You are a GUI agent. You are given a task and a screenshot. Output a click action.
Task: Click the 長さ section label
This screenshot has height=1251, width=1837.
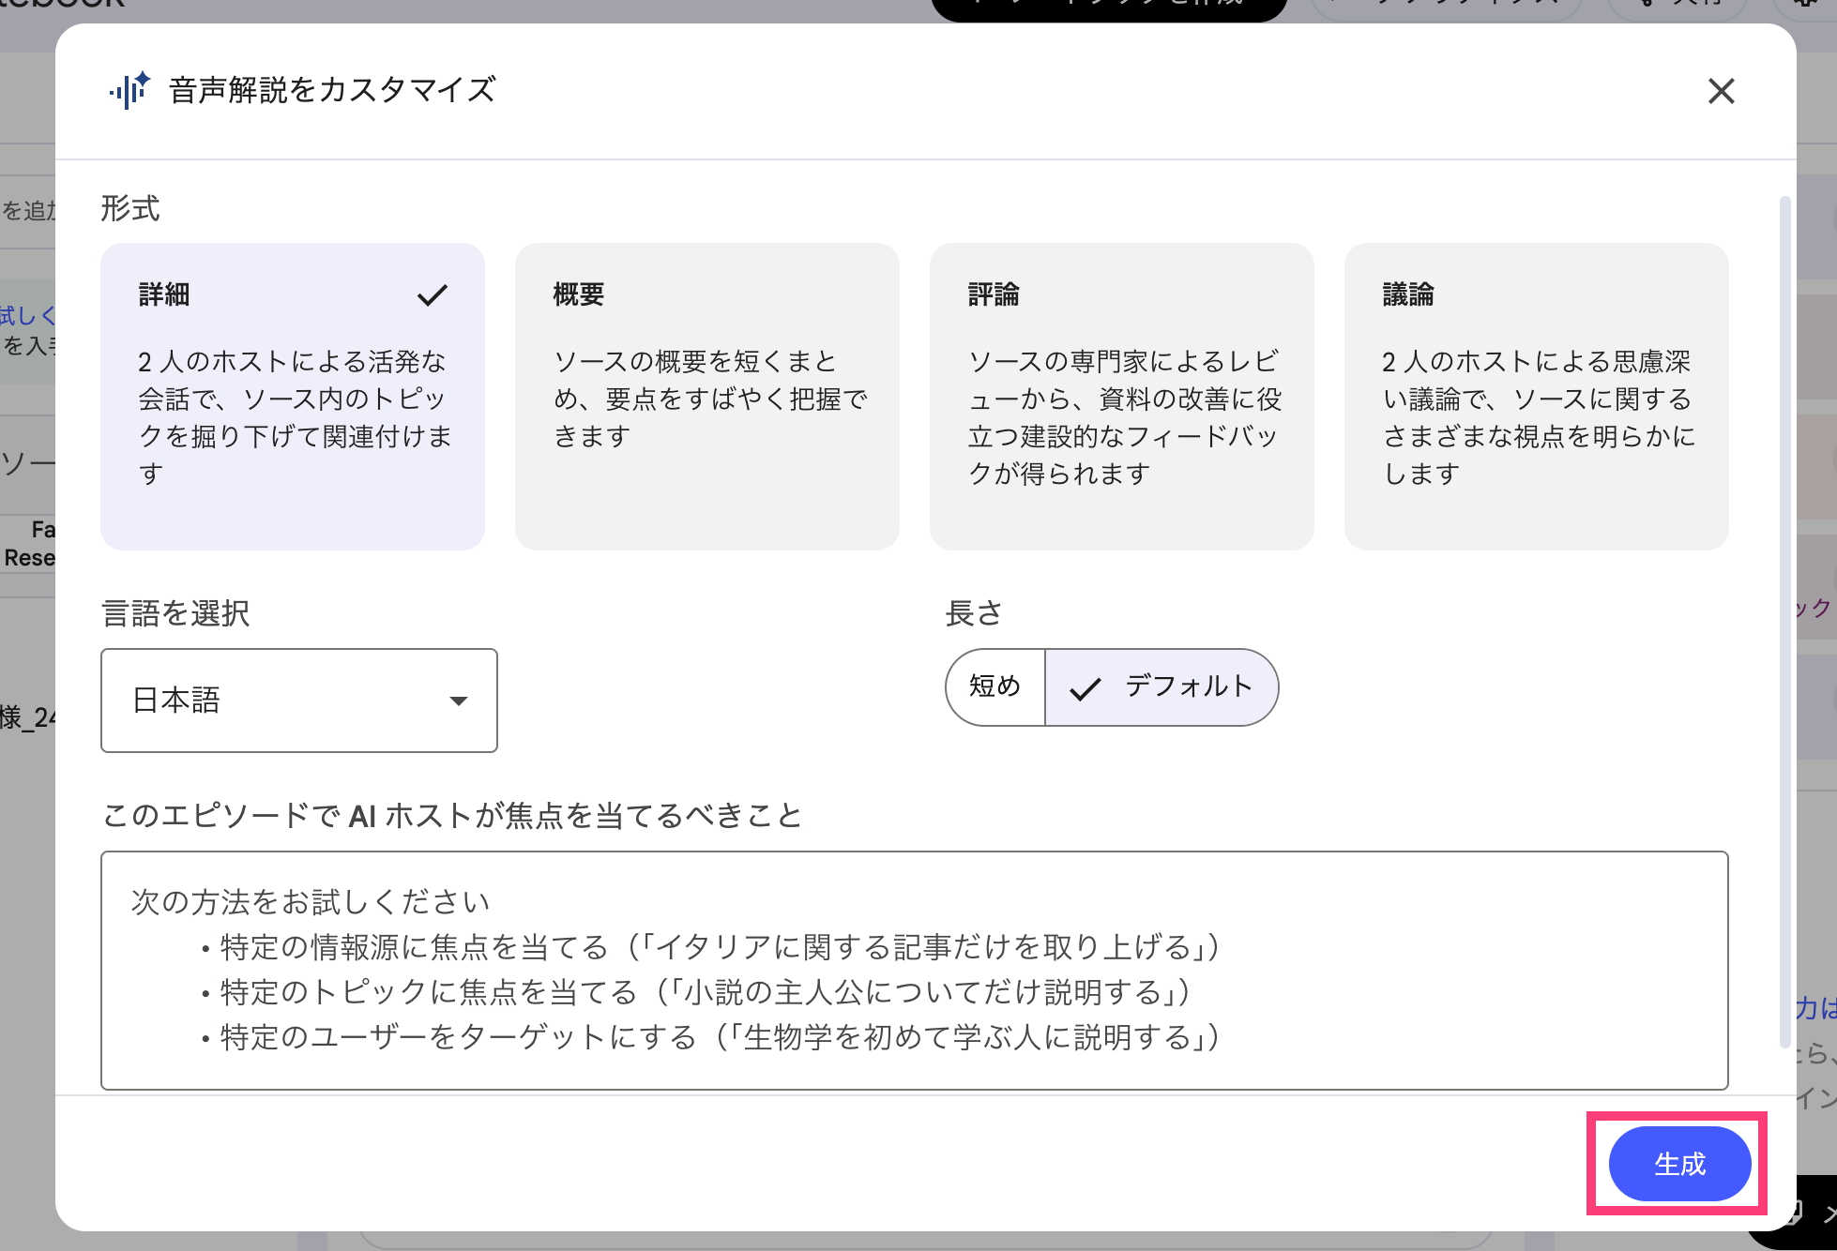[973, 613]
